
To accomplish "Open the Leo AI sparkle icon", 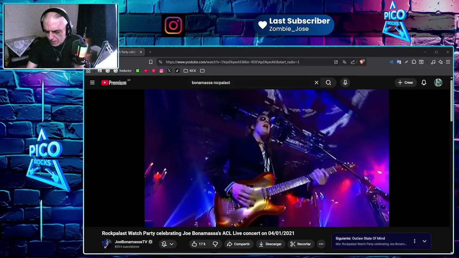I will pyautogui.click(x=441, y=62).
